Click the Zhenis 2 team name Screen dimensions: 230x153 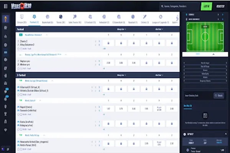tap(24, 41)
